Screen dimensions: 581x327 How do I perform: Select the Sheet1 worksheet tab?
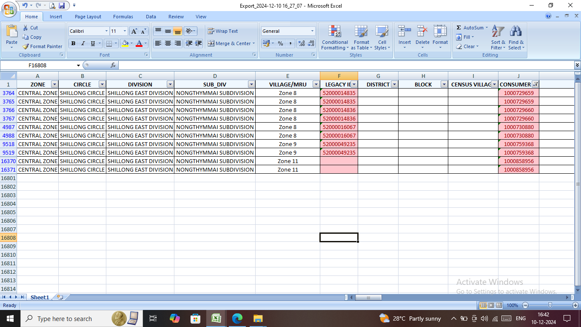pyautogui.click(x=40, y=297)
